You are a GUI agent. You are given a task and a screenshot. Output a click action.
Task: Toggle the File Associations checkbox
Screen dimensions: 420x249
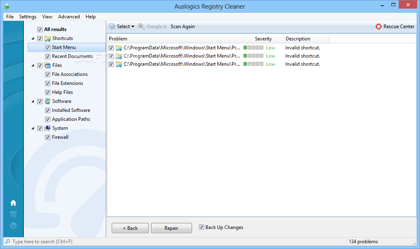point(47,74)
